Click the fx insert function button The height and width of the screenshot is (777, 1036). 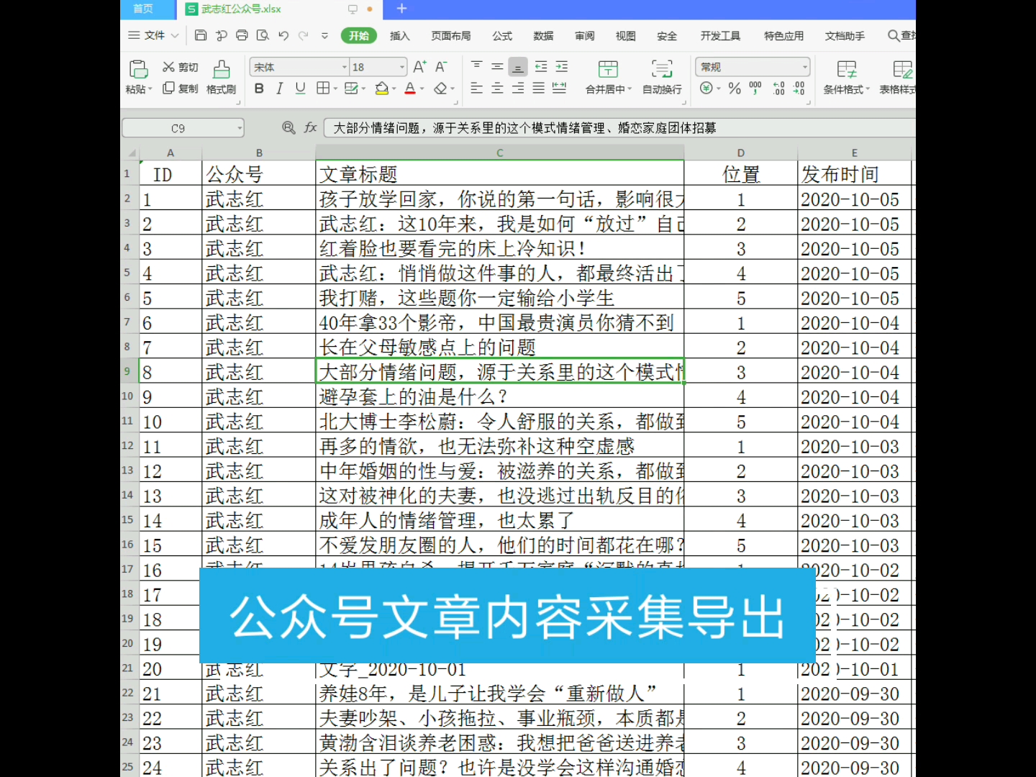click(x=311, y=127)
